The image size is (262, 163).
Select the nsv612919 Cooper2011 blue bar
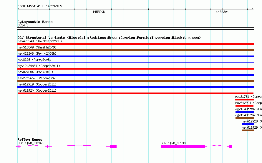pos(135,87)
